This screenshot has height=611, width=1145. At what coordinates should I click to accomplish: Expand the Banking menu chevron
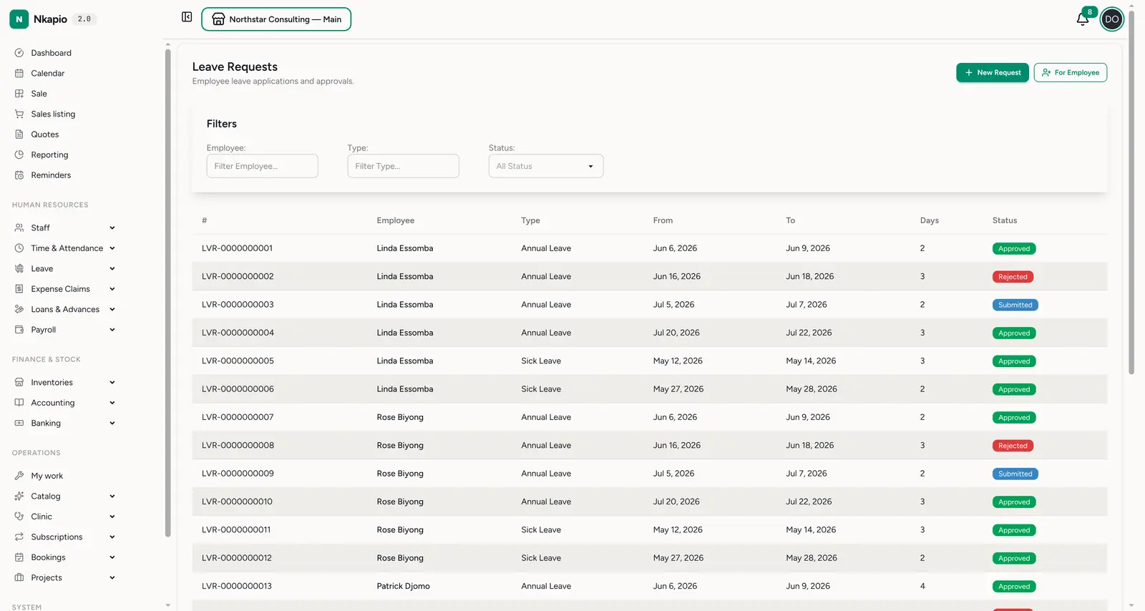point(112,423)
